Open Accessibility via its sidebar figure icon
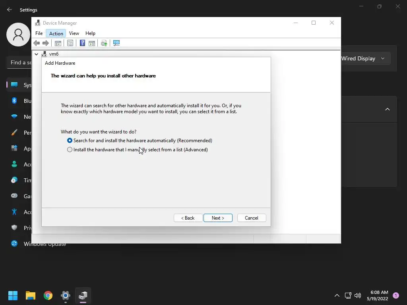 coord(14,212)
